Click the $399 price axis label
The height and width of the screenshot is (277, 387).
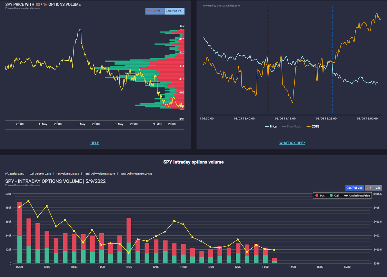376,263
